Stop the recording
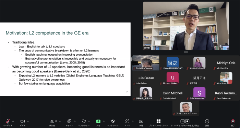This screenshot has width=240, height=128. (x=187, y=121)
